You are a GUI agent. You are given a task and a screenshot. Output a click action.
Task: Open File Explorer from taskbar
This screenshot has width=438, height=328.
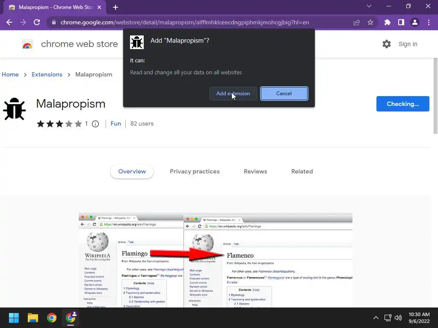click(x=33, y=318)
